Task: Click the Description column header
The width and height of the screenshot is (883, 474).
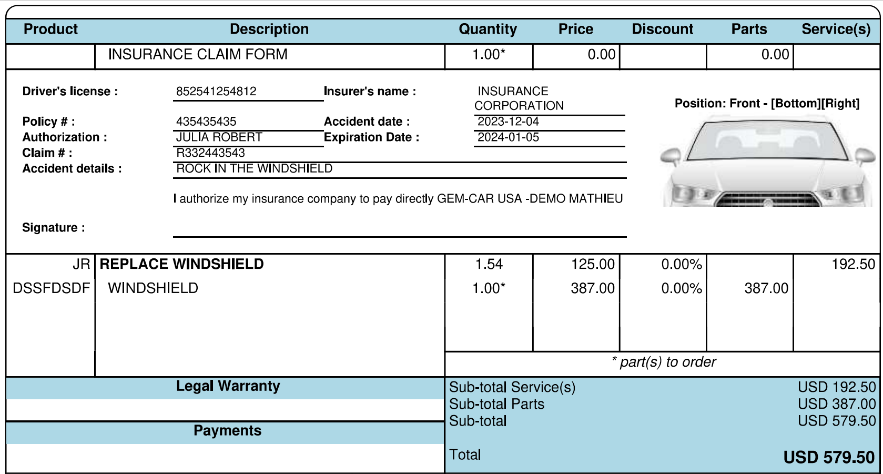Action: coord(269,29)
